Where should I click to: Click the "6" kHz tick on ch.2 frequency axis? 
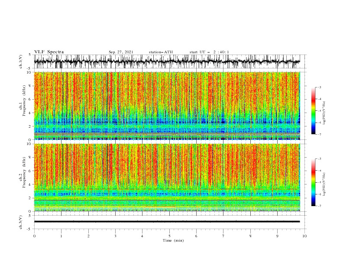coord(30,171)
